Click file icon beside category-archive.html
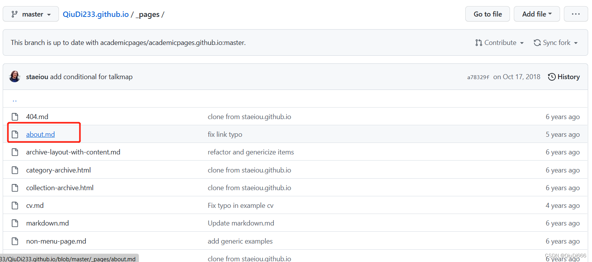Image resolution: width=592 pixels, height=262 pixels. [15, 170]
